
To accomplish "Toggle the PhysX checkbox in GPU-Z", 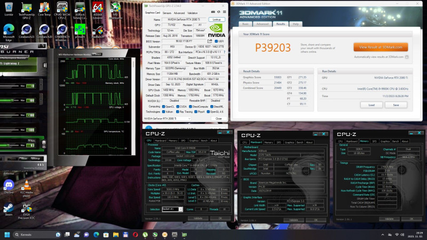I will 195,111.
